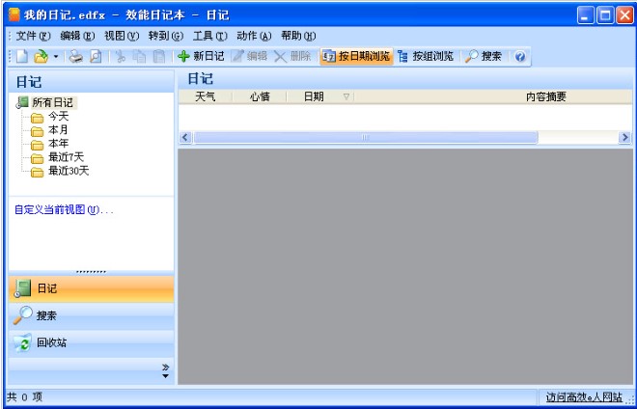The width and height of the screenshot is (637, 409).
Task: Open the 帮助(H) menu
Action: (298, 36)
